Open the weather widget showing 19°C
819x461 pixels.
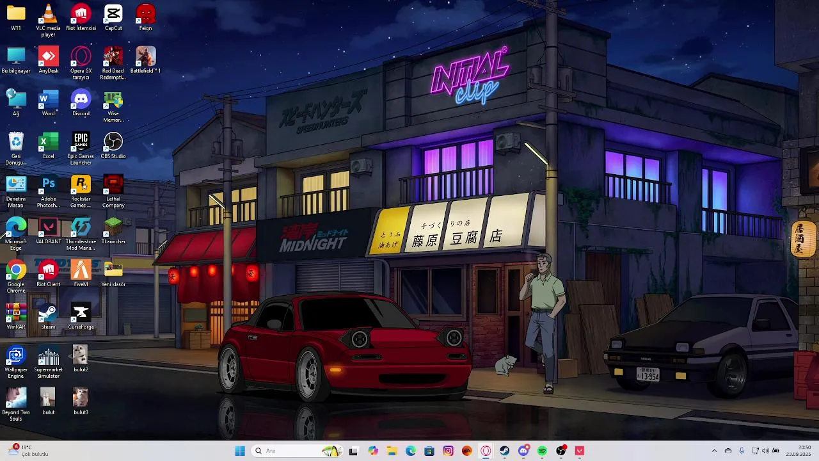coord(29,451)
